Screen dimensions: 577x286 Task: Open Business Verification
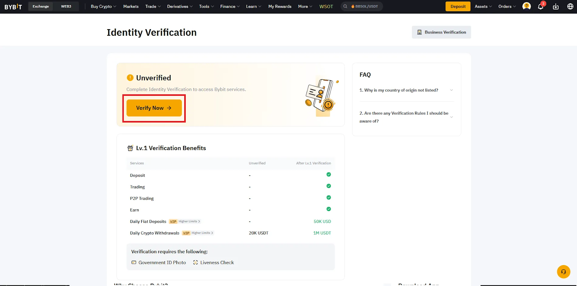[x=441, y=32]
